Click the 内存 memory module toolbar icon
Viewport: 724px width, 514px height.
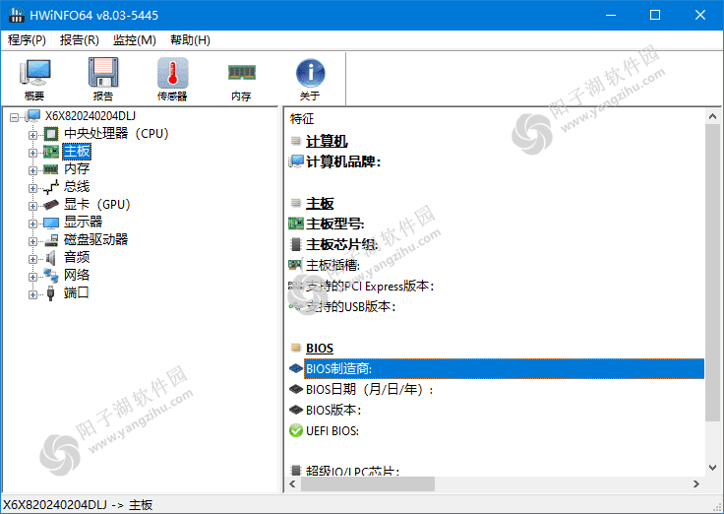pyautogui.click(x=241, y=73)
